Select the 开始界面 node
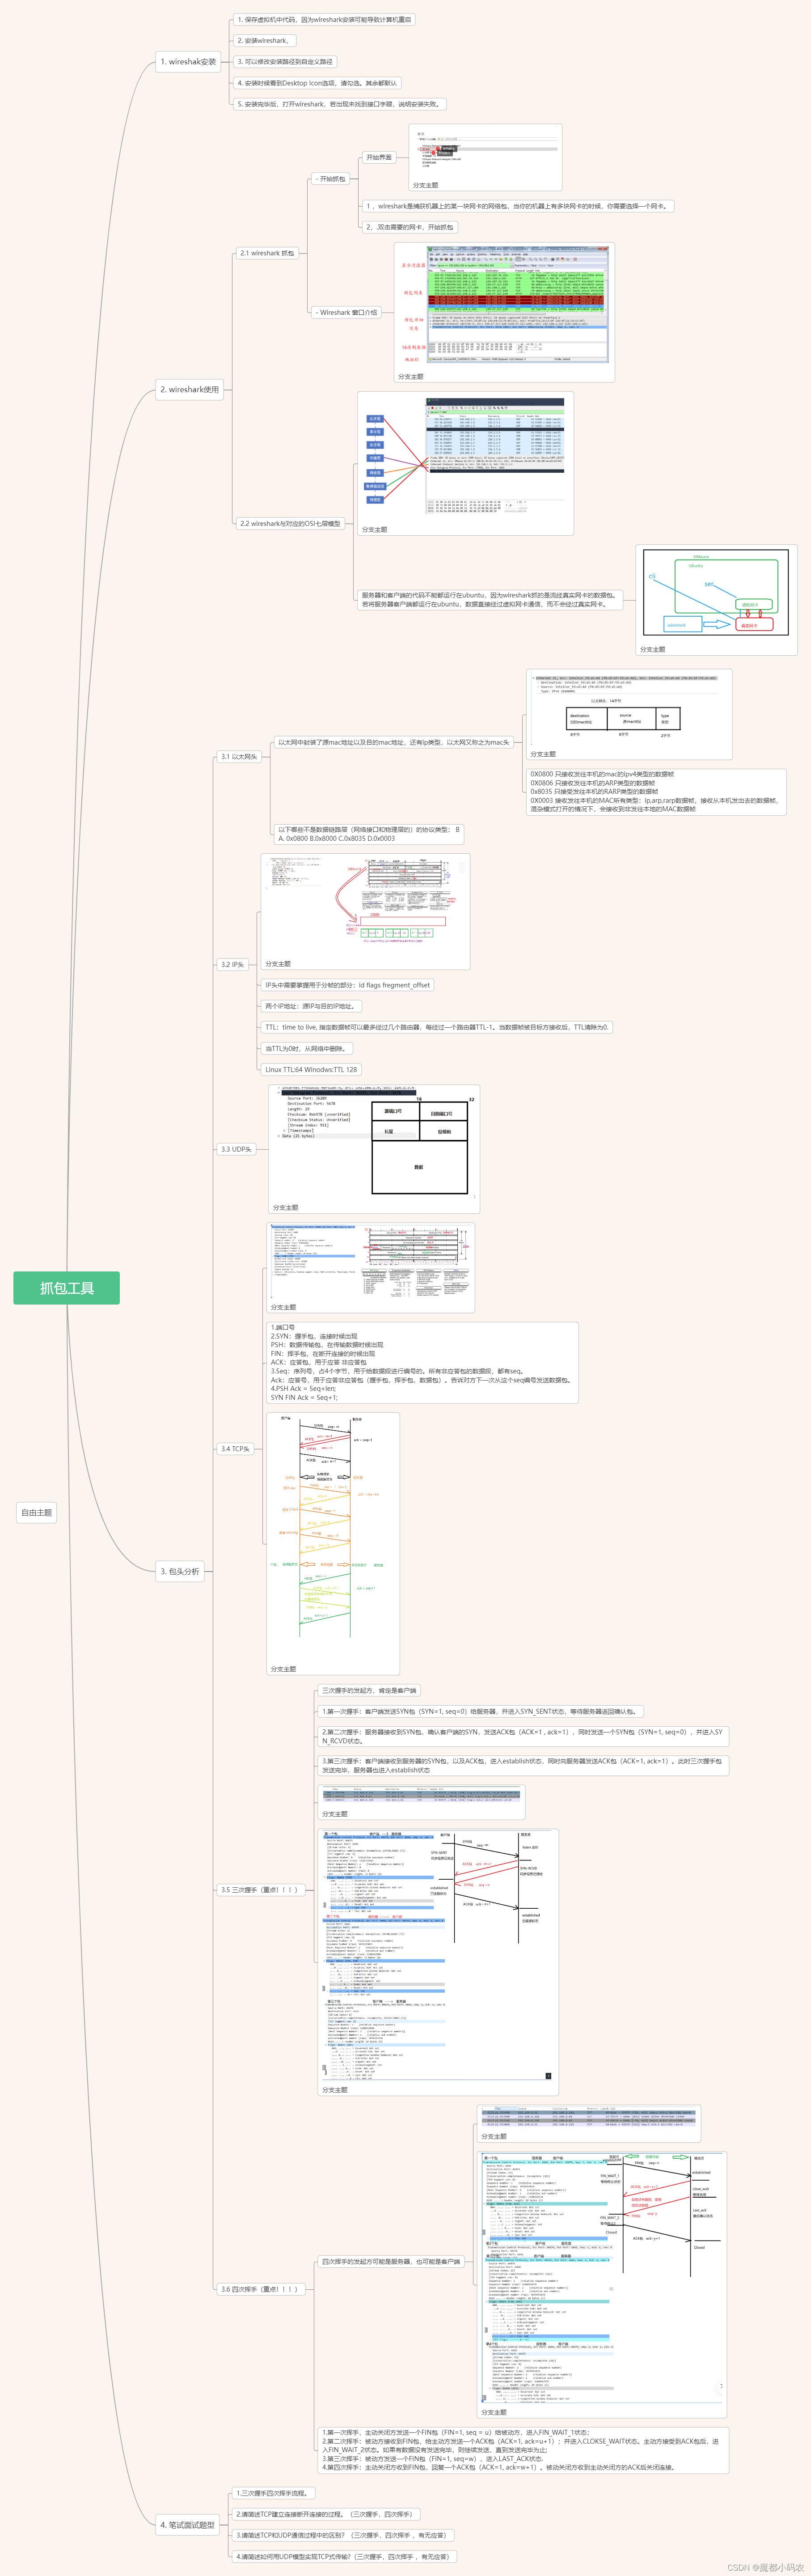Screen dimensions: 811x2576 pos(379,157)
